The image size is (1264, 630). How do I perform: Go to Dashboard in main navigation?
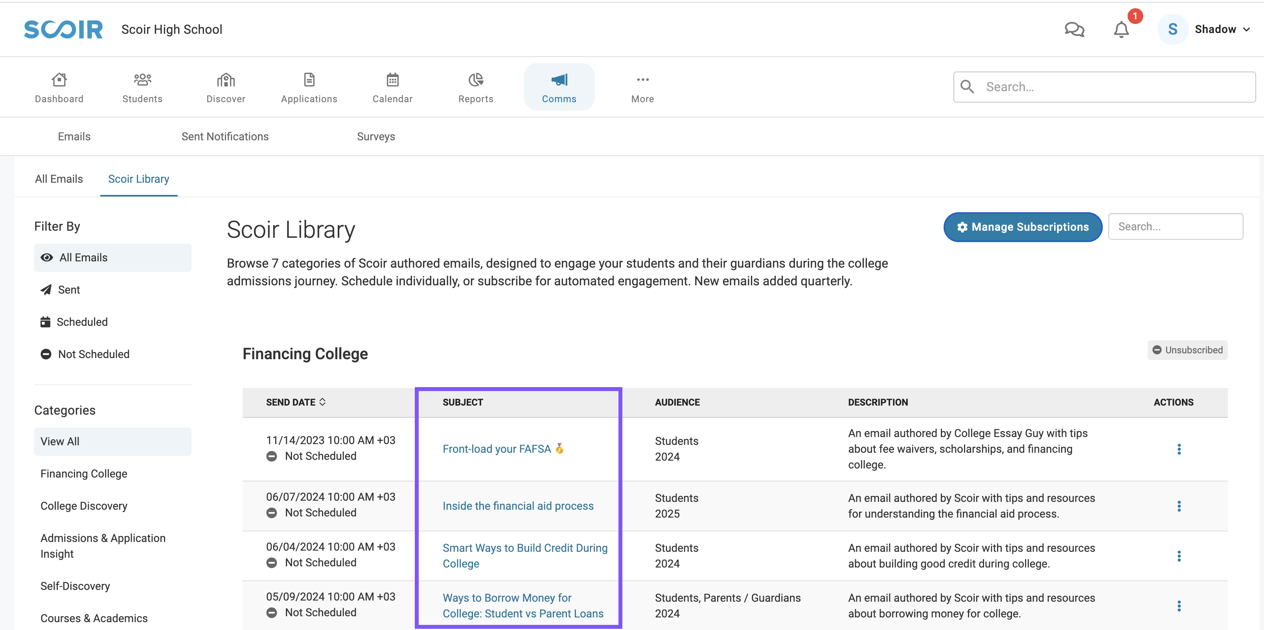pos(59,87)
